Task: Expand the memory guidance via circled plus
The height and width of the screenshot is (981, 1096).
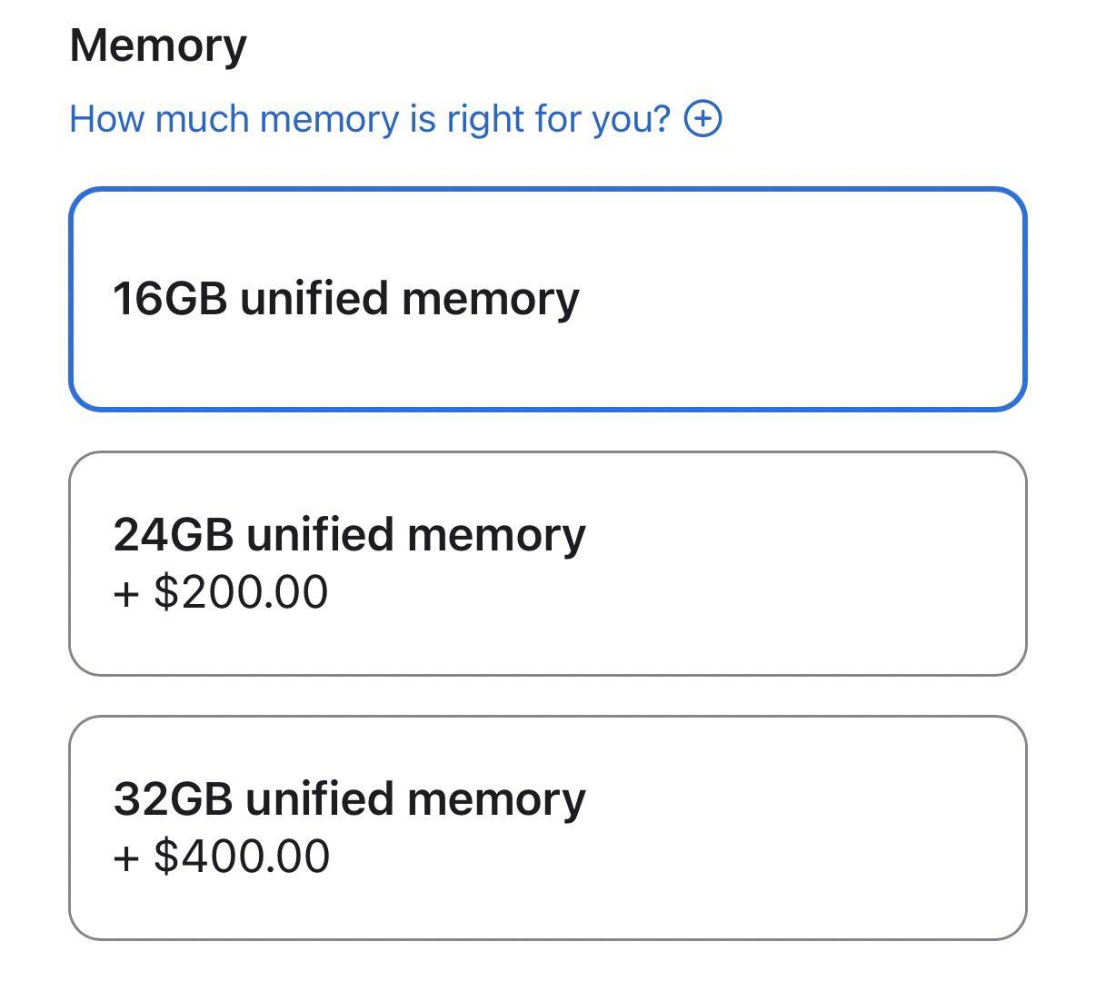Action: [x=702, y=119]
